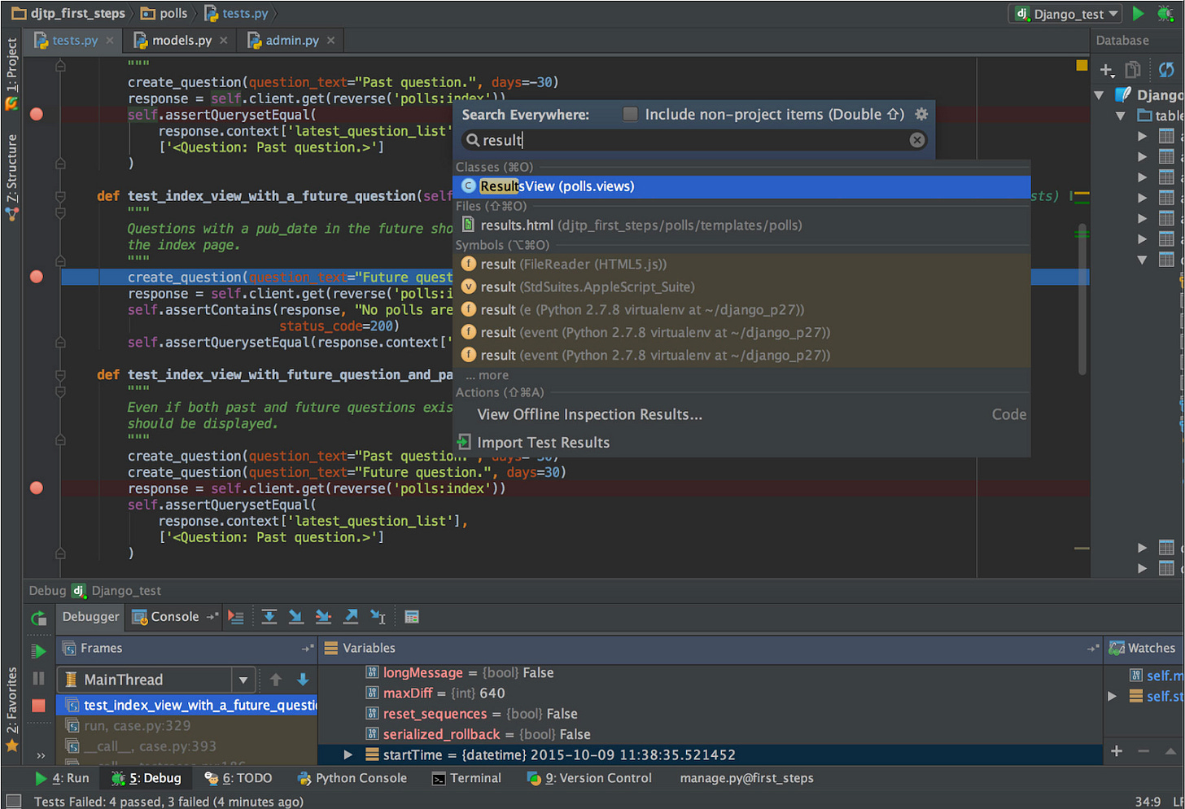Screen dimensions: 1185x809
Task: Pause the running program
Action: point(38,677)
